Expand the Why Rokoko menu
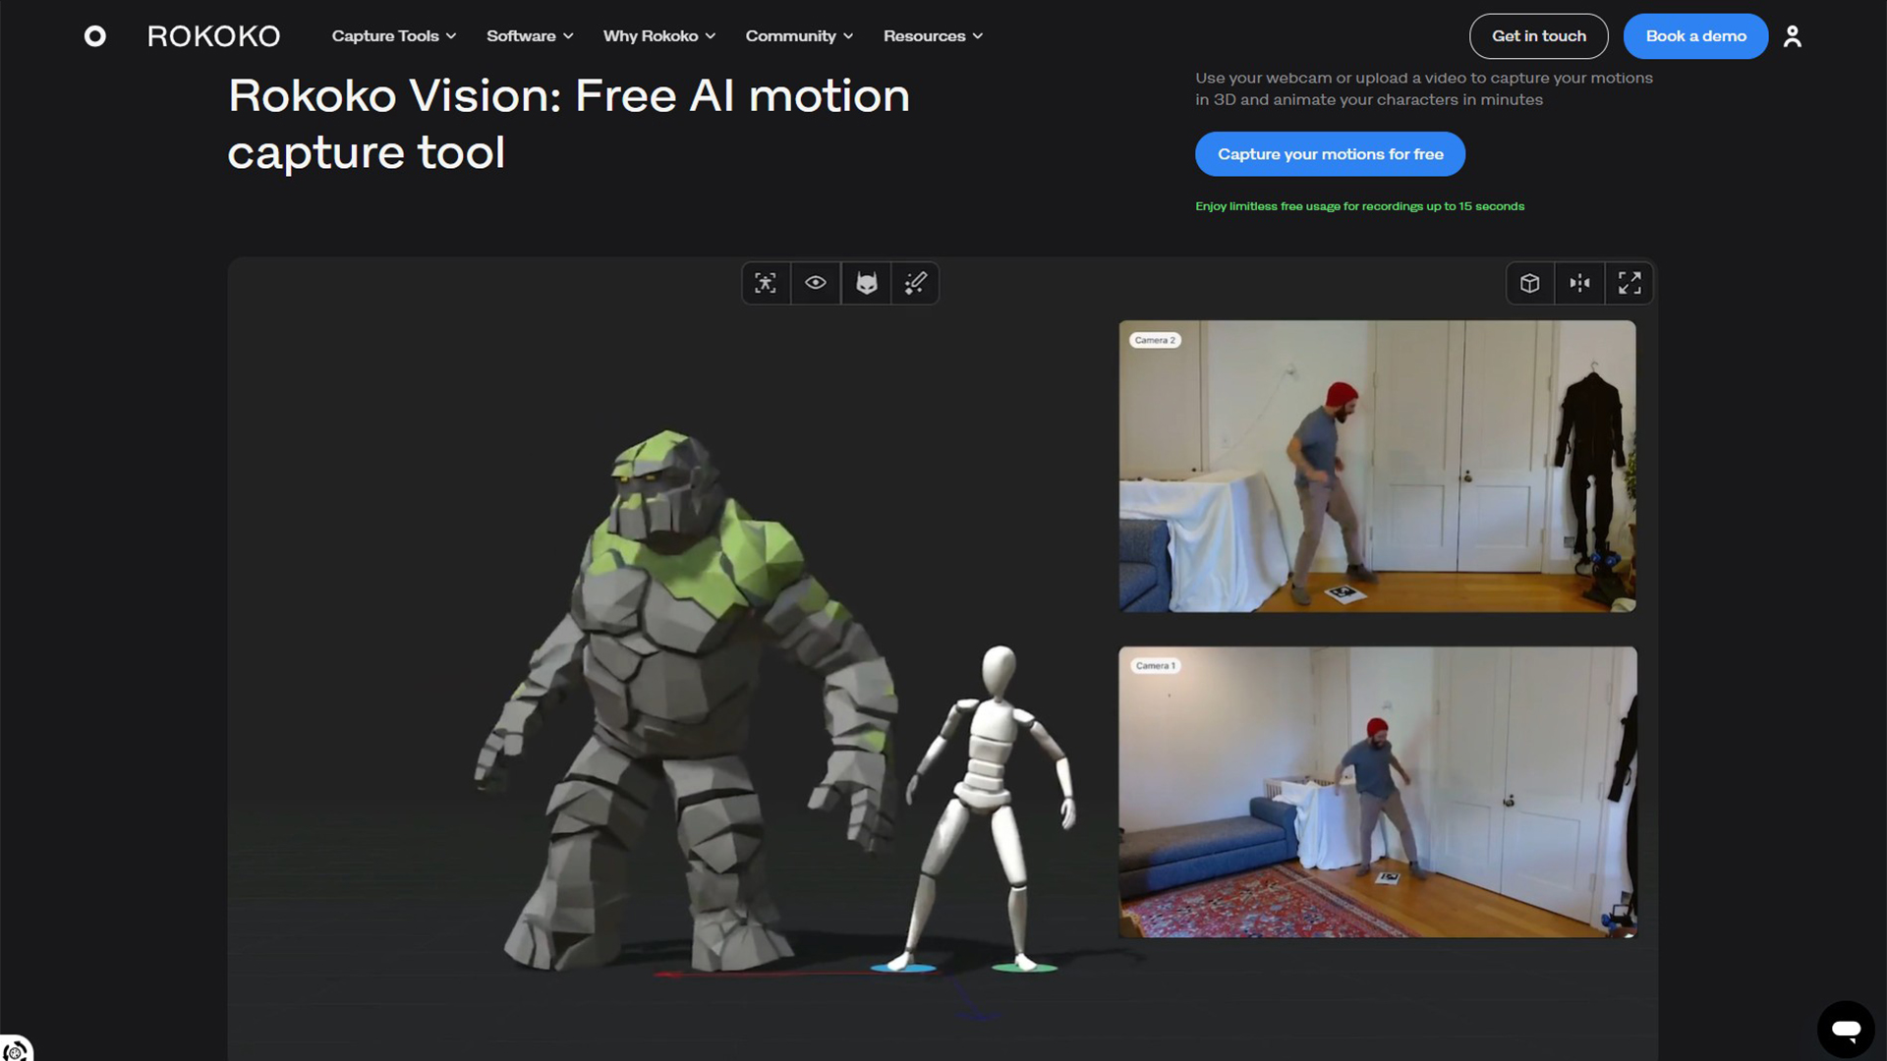 [x=659, y=36]
